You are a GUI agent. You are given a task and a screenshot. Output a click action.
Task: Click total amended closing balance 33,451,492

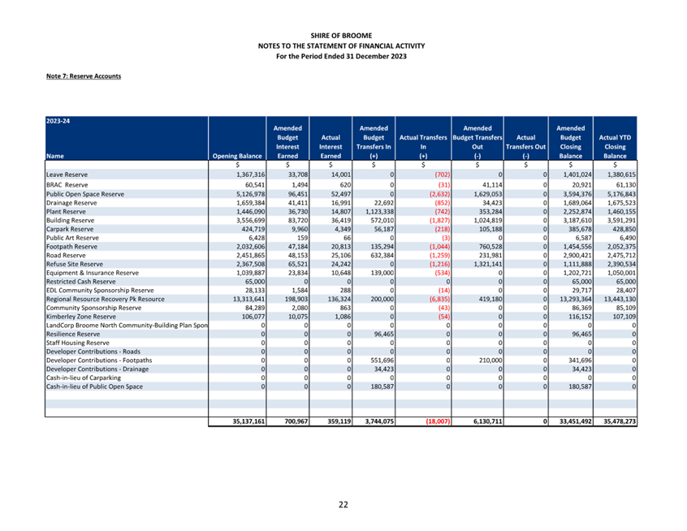click(575, 421)
